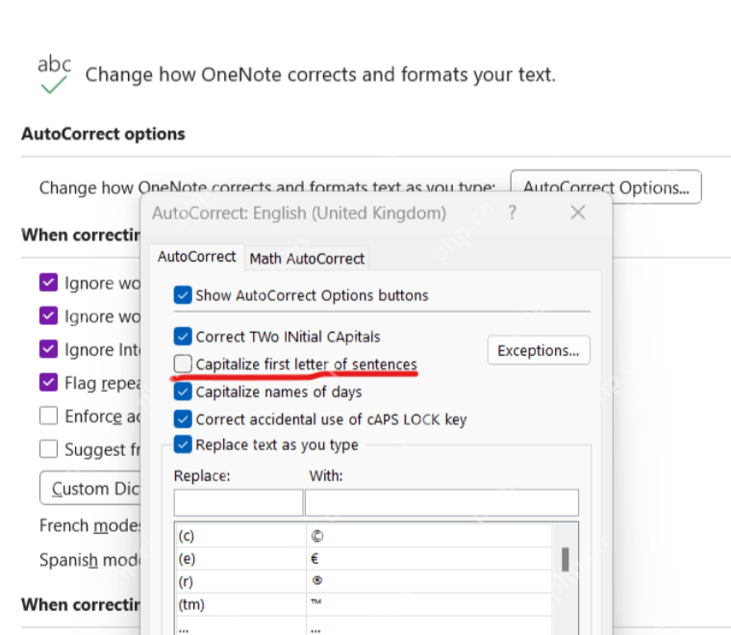Toggle Capitalize names of days checkbox
The height and width of the screenshot is (635, 731).
tap(183, 392)
